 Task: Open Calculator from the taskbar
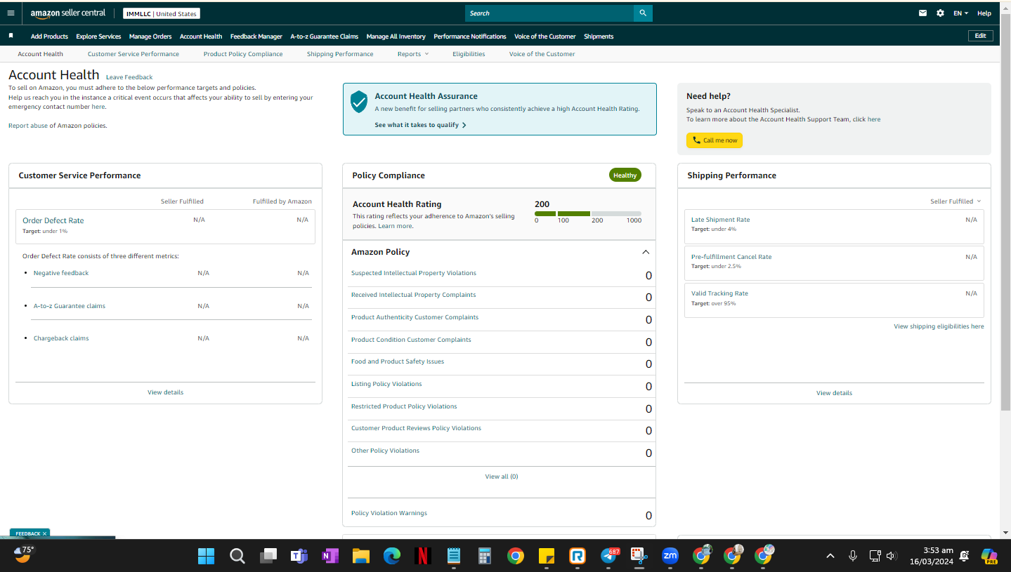coord(485,557)
